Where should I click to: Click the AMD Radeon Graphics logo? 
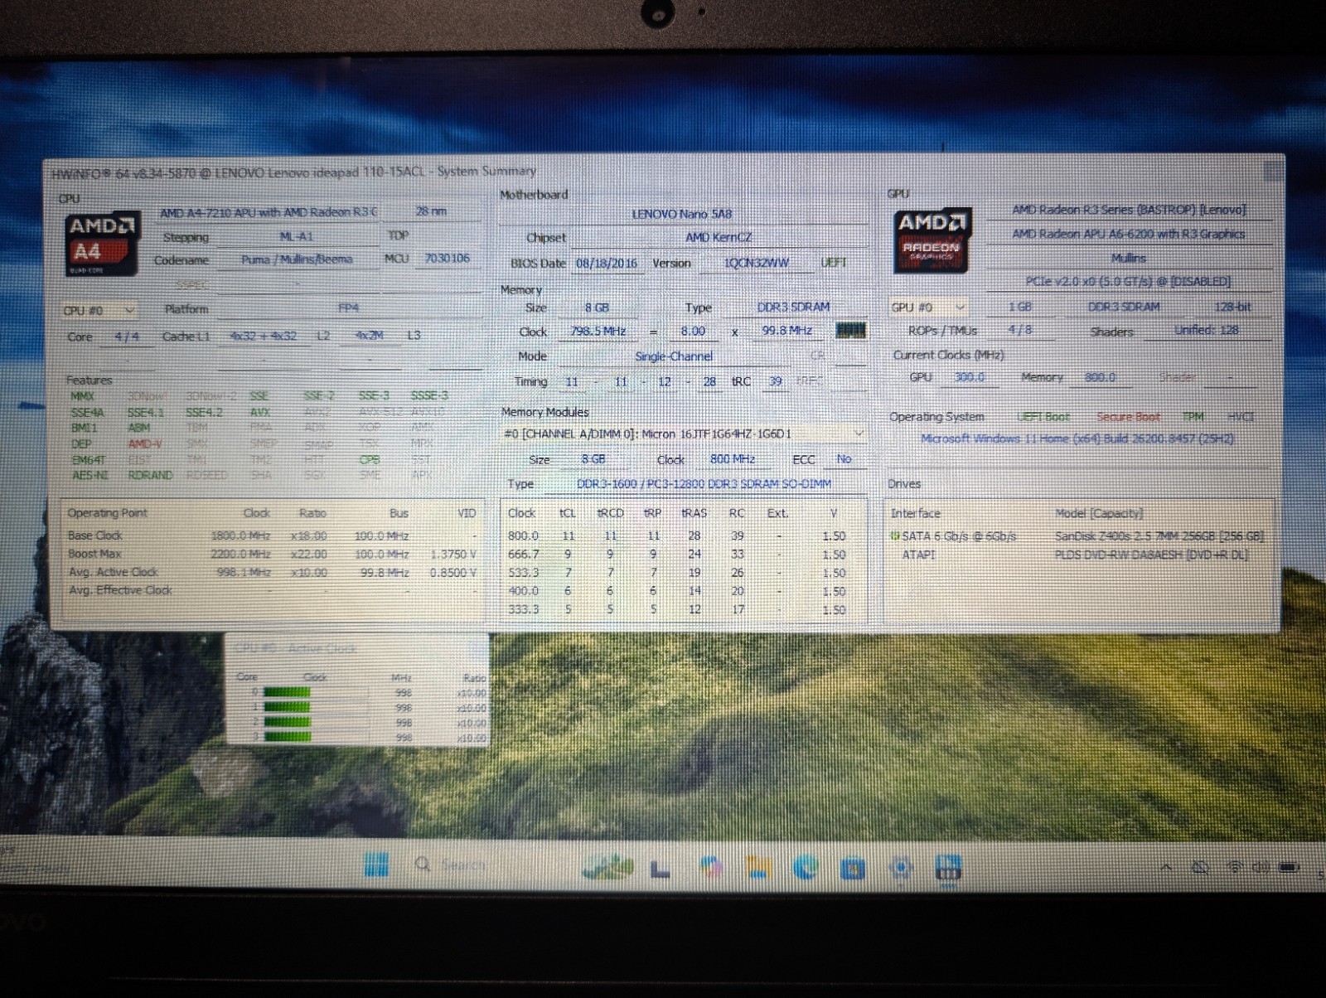click(x=932, y=241)
